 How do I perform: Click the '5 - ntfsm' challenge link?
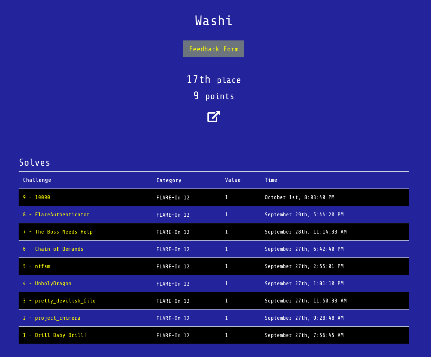[37, 266]
